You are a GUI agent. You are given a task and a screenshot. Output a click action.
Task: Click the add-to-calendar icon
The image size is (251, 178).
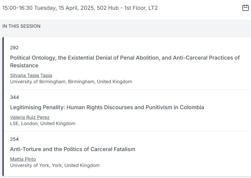245,8
